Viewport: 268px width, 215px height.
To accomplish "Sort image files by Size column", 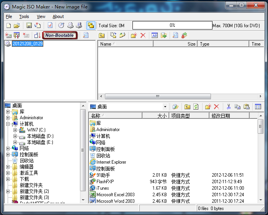I will pos(175,44).
